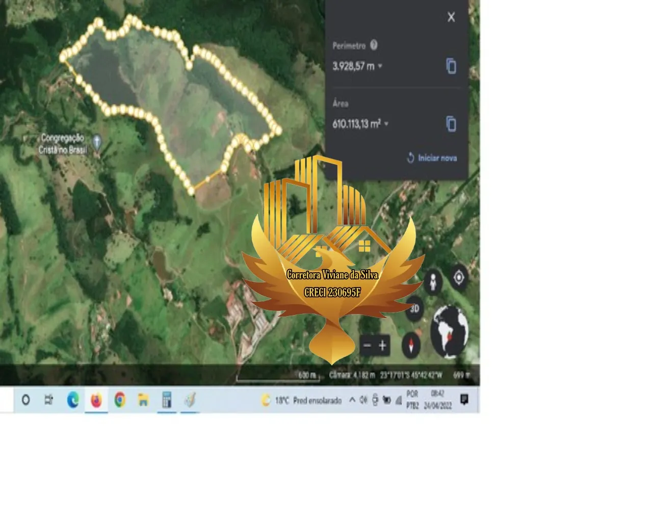Image resolution: width=652 pixels, height=522 pixels.
Task: Copy the perimeter measurement value
Action: [451, 66]
